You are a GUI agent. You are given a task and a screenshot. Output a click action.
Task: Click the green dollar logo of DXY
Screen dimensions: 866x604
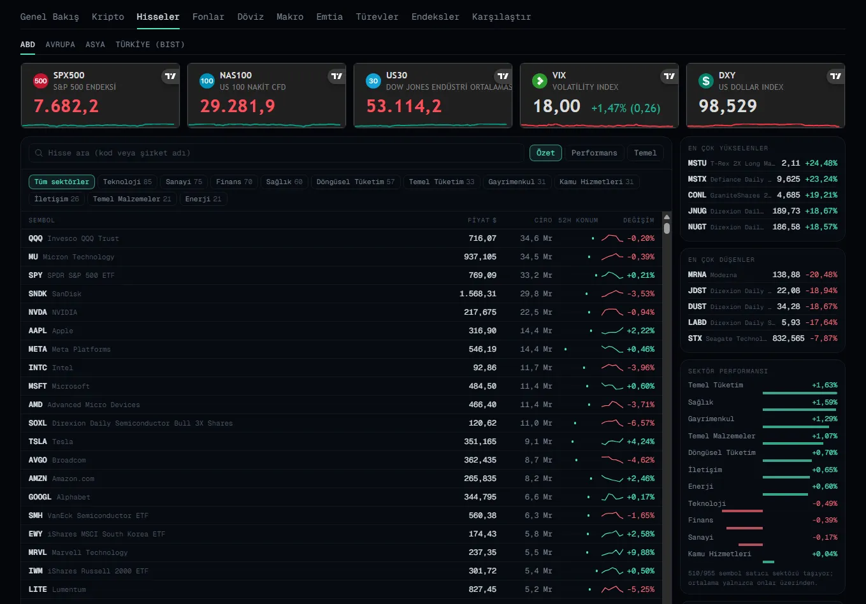tap(706, 81)
